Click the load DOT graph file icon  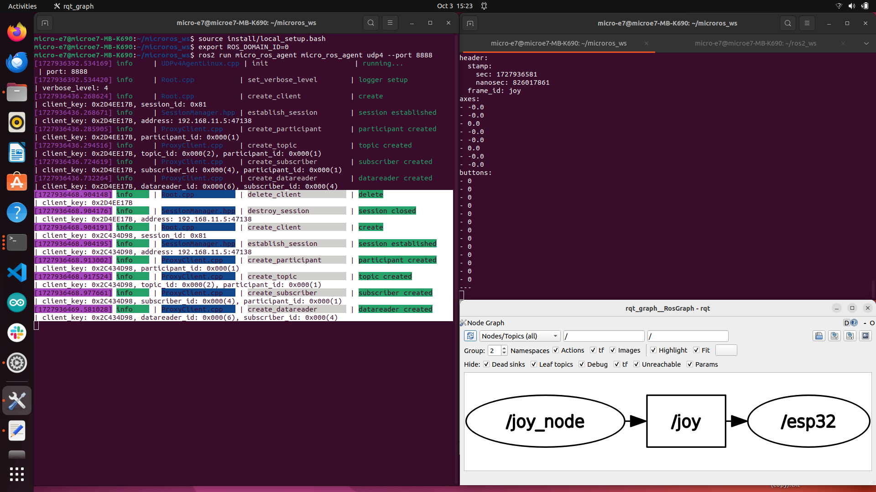(x=819, y=336)
